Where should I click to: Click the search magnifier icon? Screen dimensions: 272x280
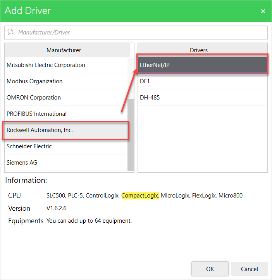(x=10, y=32)
